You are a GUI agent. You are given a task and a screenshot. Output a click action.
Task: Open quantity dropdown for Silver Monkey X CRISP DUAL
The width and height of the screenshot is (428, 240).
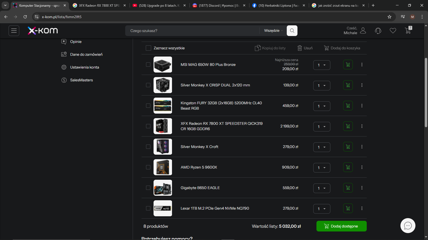point(322,86)
